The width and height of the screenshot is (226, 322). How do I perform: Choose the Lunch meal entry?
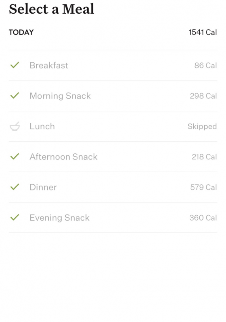[113, 126]
